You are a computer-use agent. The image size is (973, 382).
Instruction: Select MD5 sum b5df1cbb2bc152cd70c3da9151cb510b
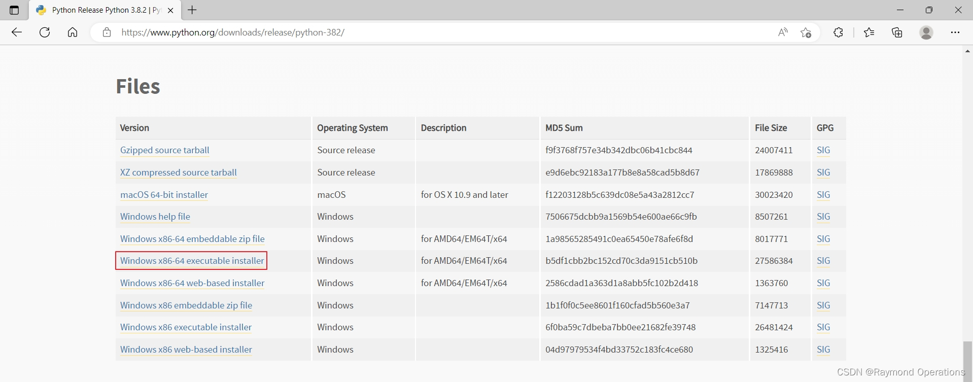(x=621, y=261)
